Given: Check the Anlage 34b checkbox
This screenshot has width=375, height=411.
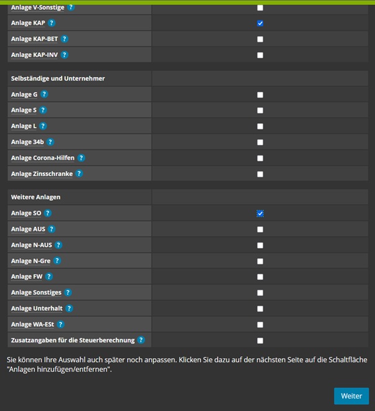Looking at the screenshot, I should tap(260, 142).
